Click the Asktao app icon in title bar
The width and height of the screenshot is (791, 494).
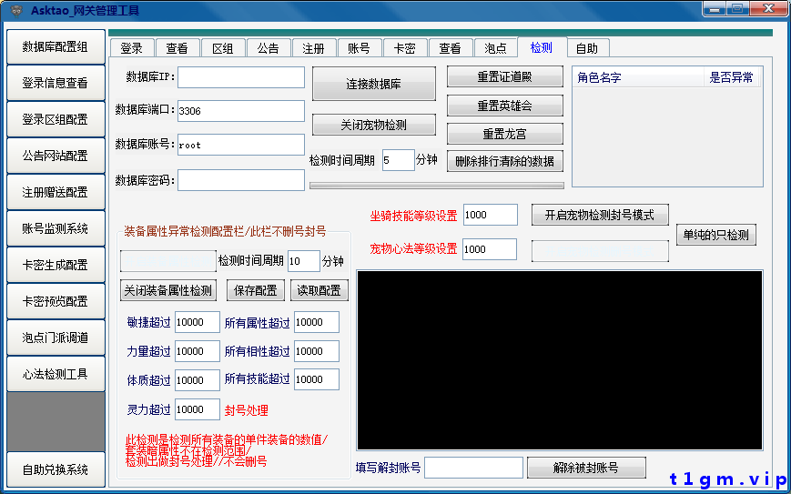pos(17,10)
